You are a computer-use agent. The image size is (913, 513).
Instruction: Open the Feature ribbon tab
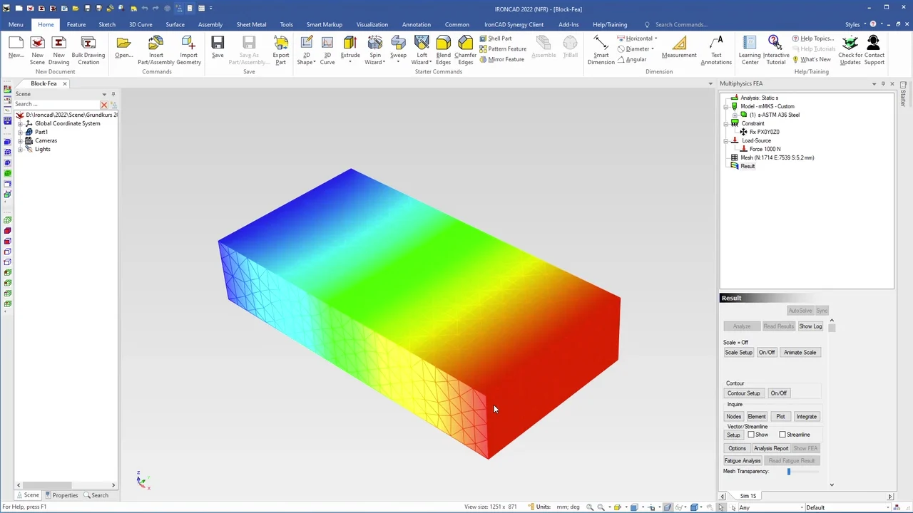coord(76,24)
